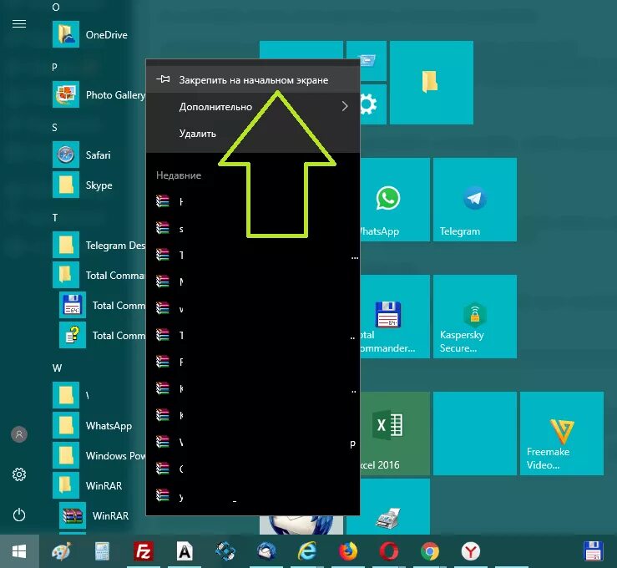Viewport: 617px width, 568px height.
Task: Open Google Chrome from the taskbar
Action: 430,551
